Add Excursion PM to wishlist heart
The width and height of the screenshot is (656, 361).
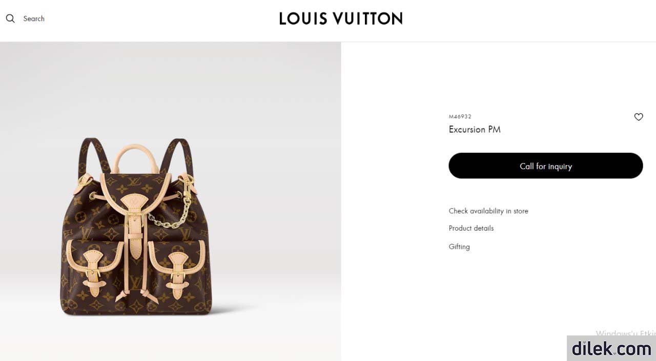[639, 117]
